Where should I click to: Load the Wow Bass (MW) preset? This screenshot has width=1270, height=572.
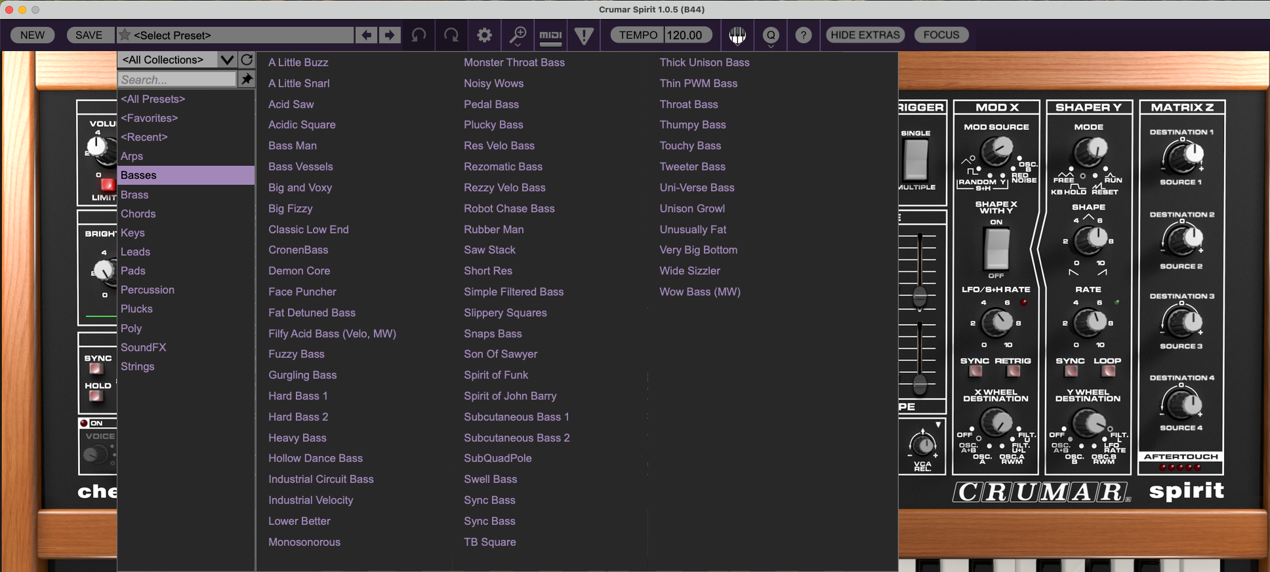[x=700, y=292]
